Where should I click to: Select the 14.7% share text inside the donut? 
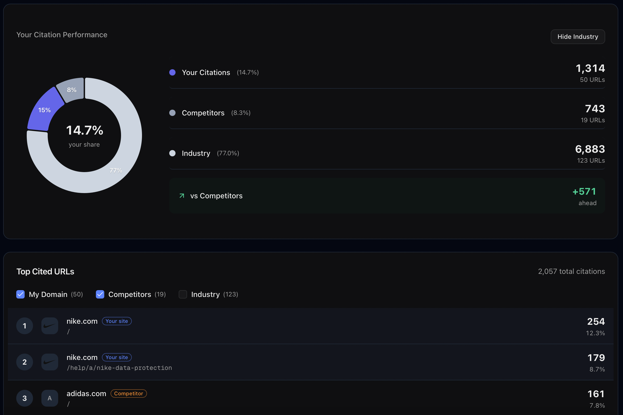(84, 130)
